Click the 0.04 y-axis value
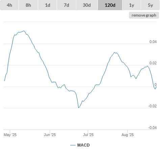This screenshot has width=160, height=154. [x=153, y=42]
